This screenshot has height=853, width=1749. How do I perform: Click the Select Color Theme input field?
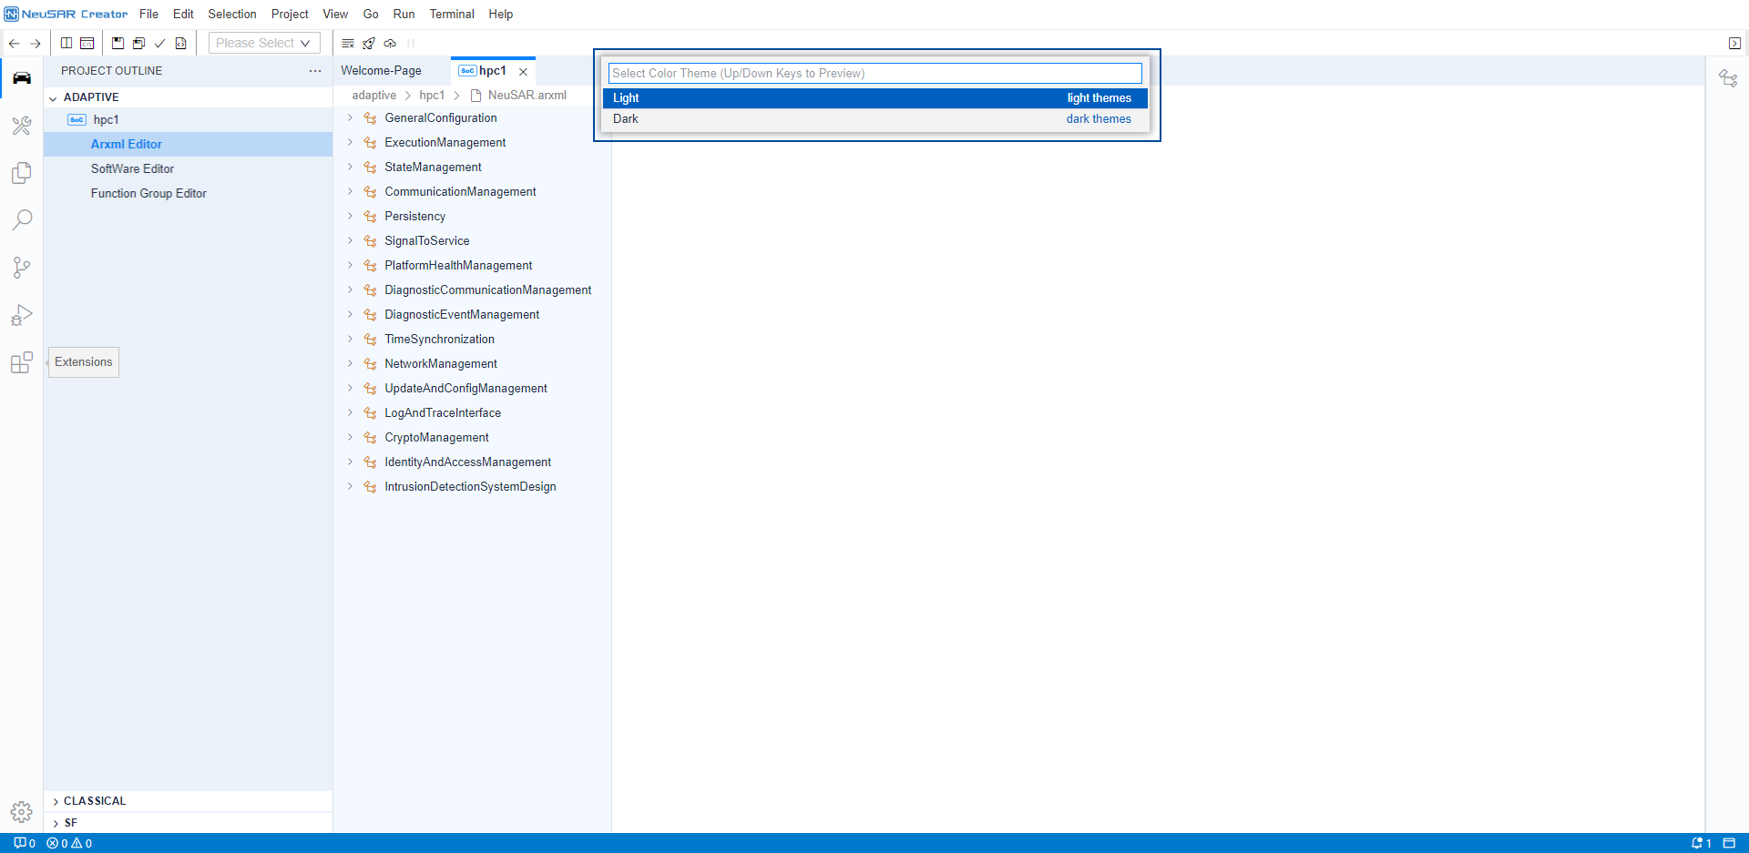pyautogui.click(x=874, y=73)
